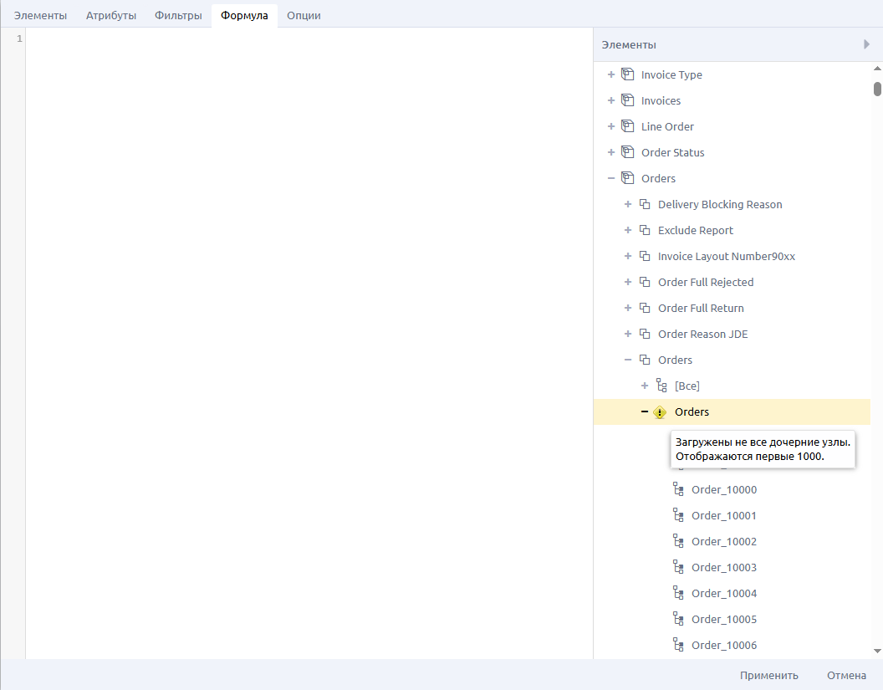Click the Delivery Blocking Reason hierarchy icon
This screenshot has width=883, height=690.
(x=644, y=204)
